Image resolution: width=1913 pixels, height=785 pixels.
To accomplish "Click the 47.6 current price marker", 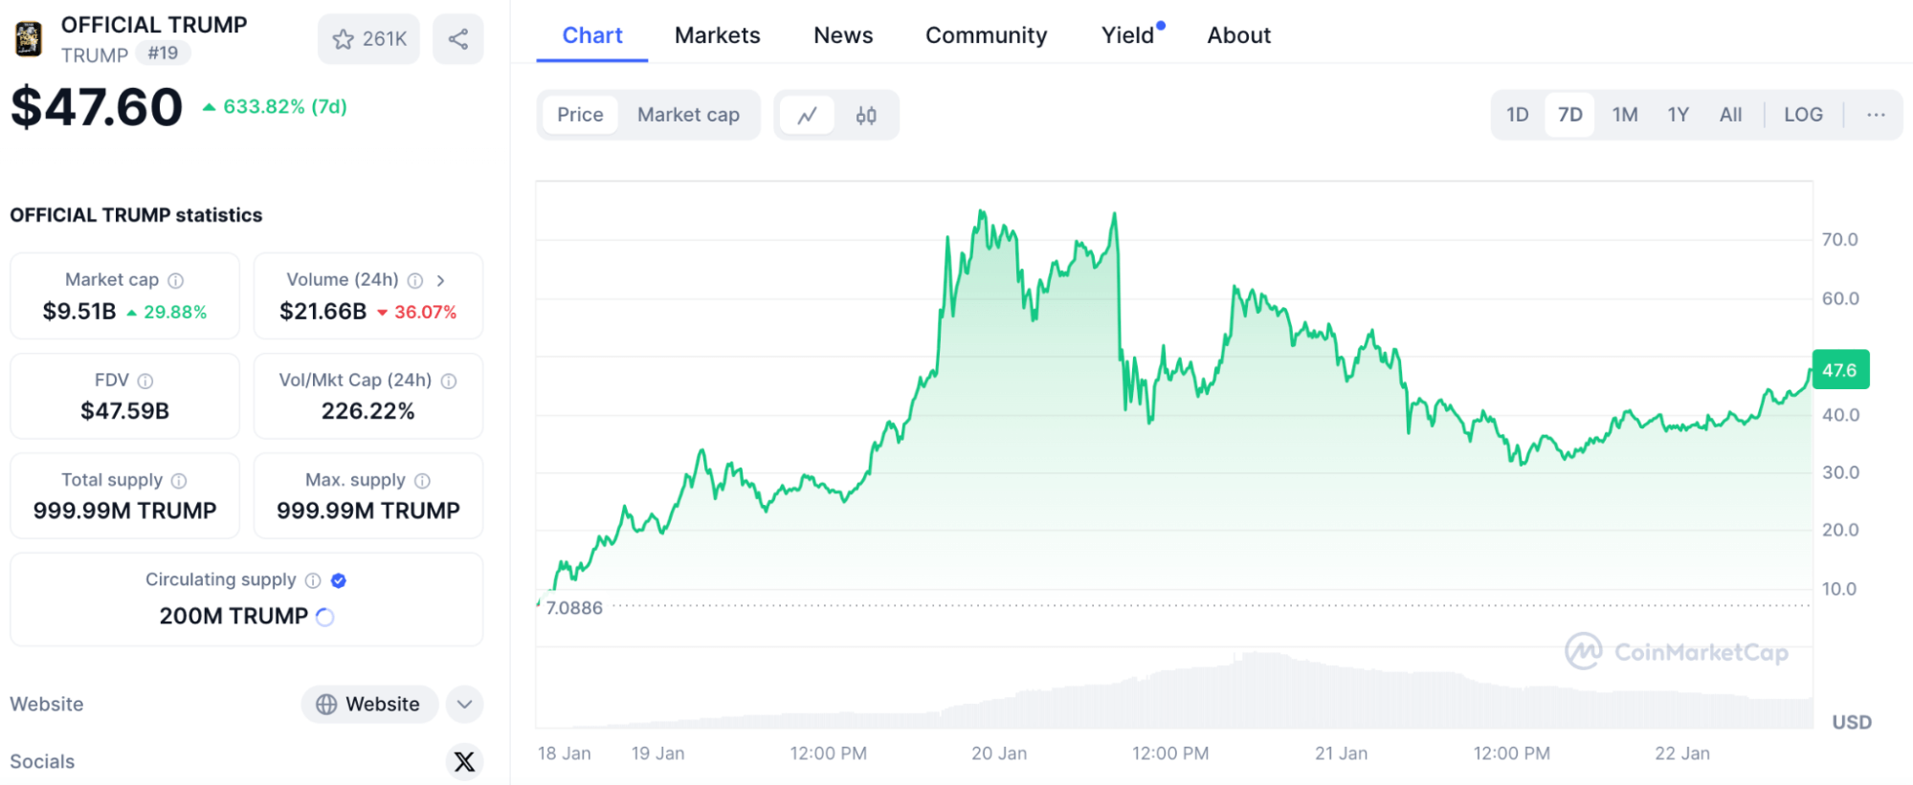I will (x=1839, y=370).
